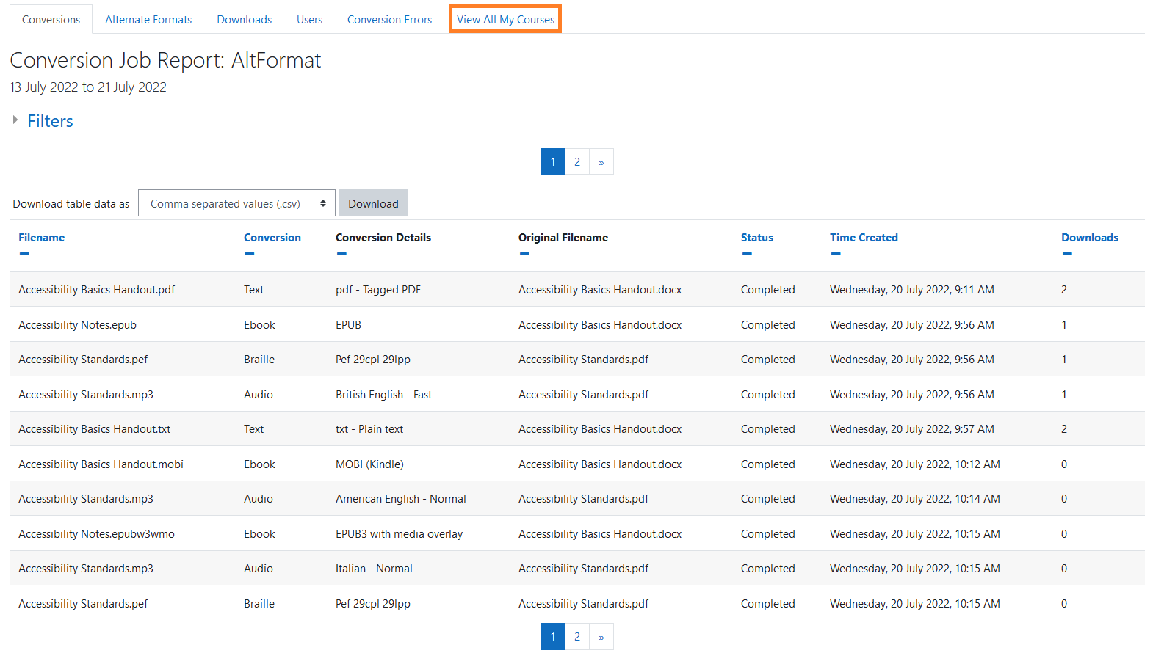The image size is (1153, 653).
Task: Hide Original Filename column via minus icon
Action: 524,254
